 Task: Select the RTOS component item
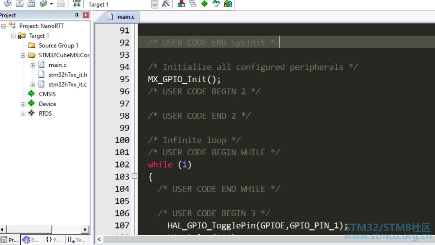(45, 114)
